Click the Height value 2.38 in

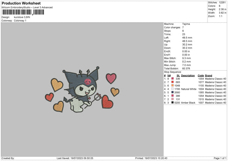point(223,9)
